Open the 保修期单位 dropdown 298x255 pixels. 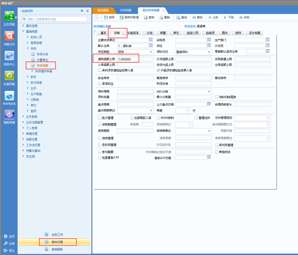(x=209, y=131)
